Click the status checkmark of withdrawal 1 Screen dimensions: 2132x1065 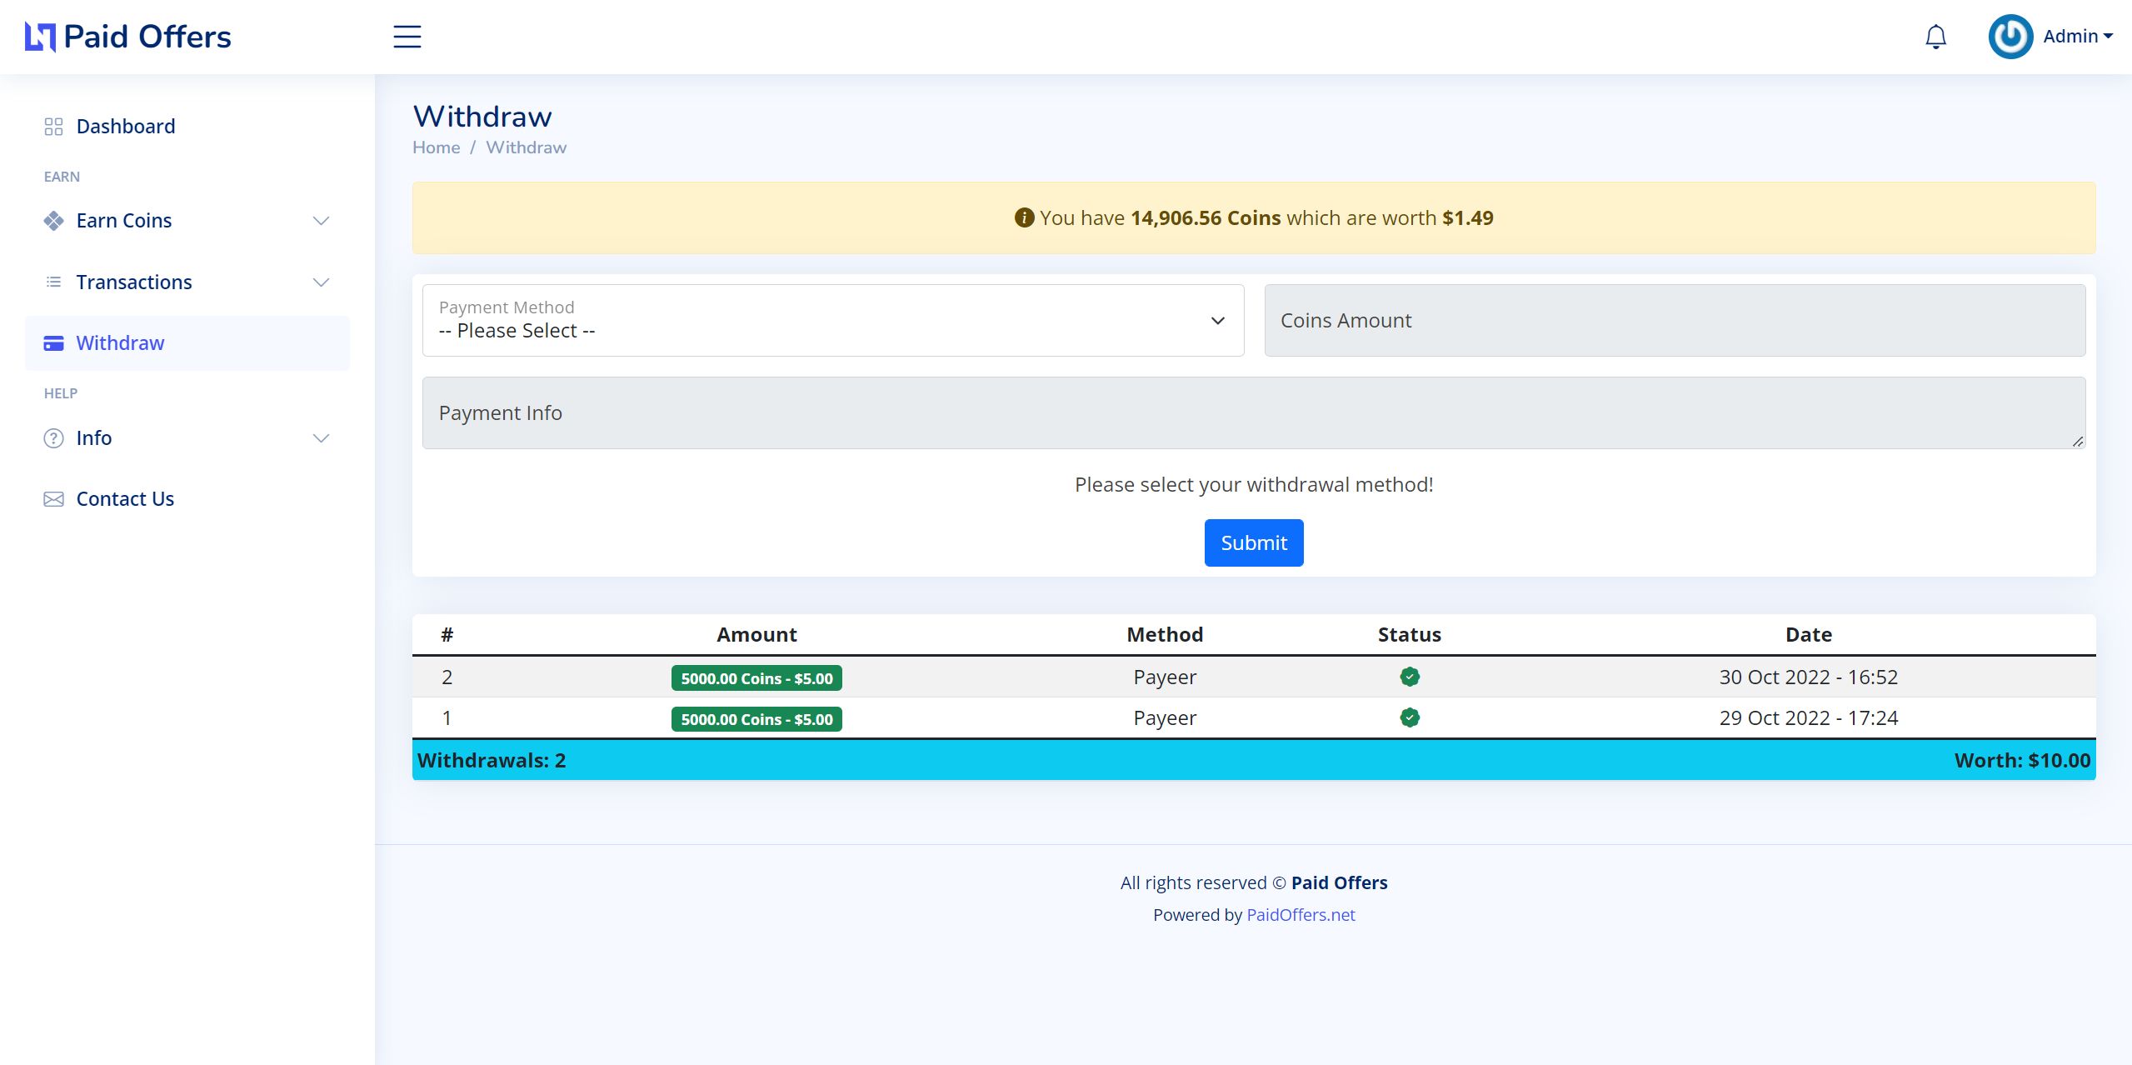coord(1409,717)
